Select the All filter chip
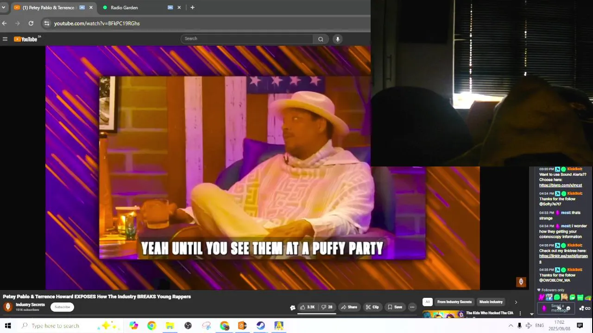Viewport: 593px width, 333px height. [x=428, y=302]
